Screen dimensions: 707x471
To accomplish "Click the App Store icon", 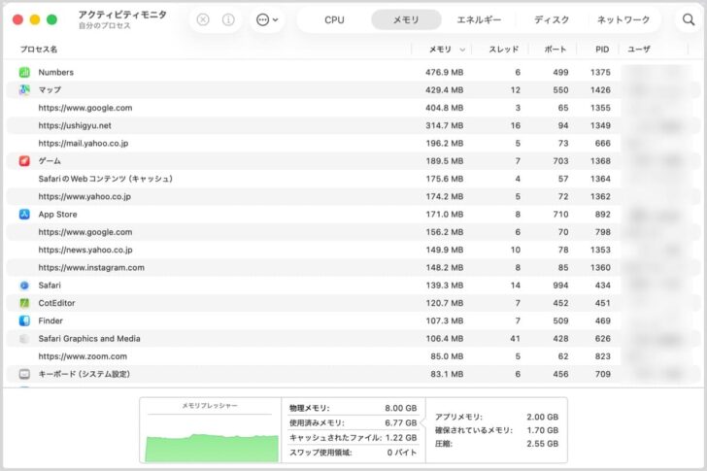I will pos(24,214).
